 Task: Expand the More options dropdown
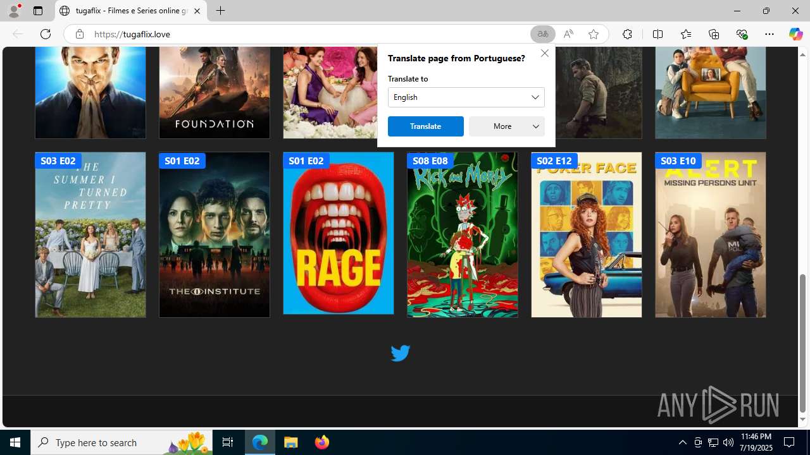(507, 126)
